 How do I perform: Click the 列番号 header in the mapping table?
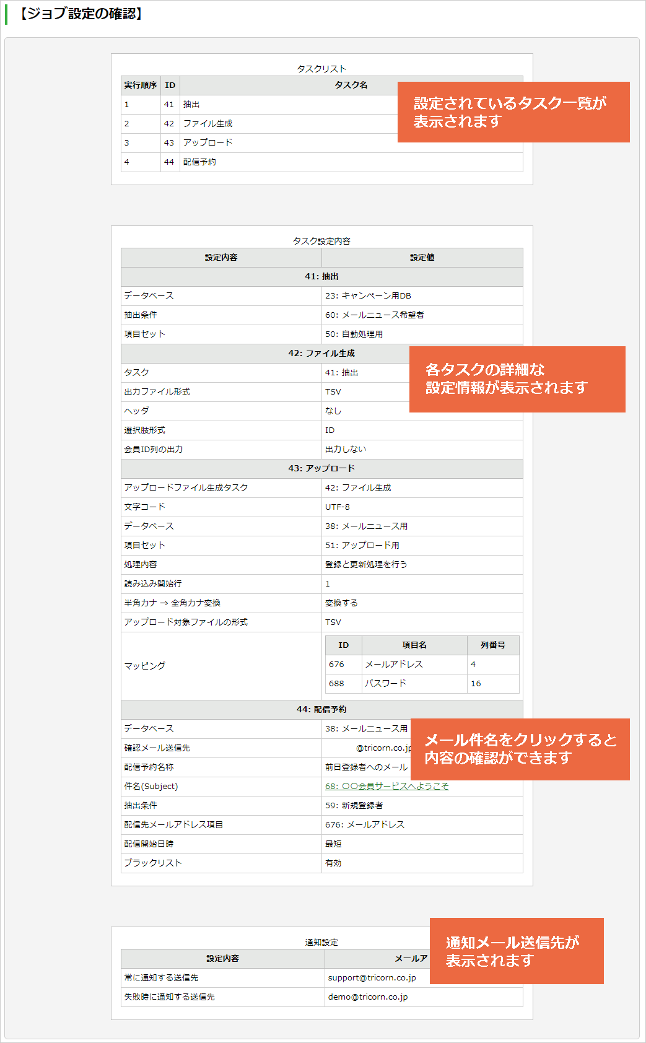[x=493, y=645]
